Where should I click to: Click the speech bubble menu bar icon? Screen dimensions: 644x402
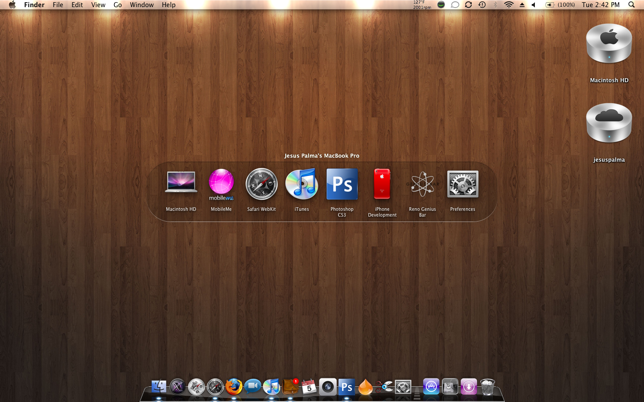point(455,5)
